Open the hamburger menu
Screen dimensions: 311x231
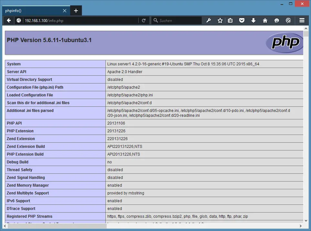click(302, 20)
